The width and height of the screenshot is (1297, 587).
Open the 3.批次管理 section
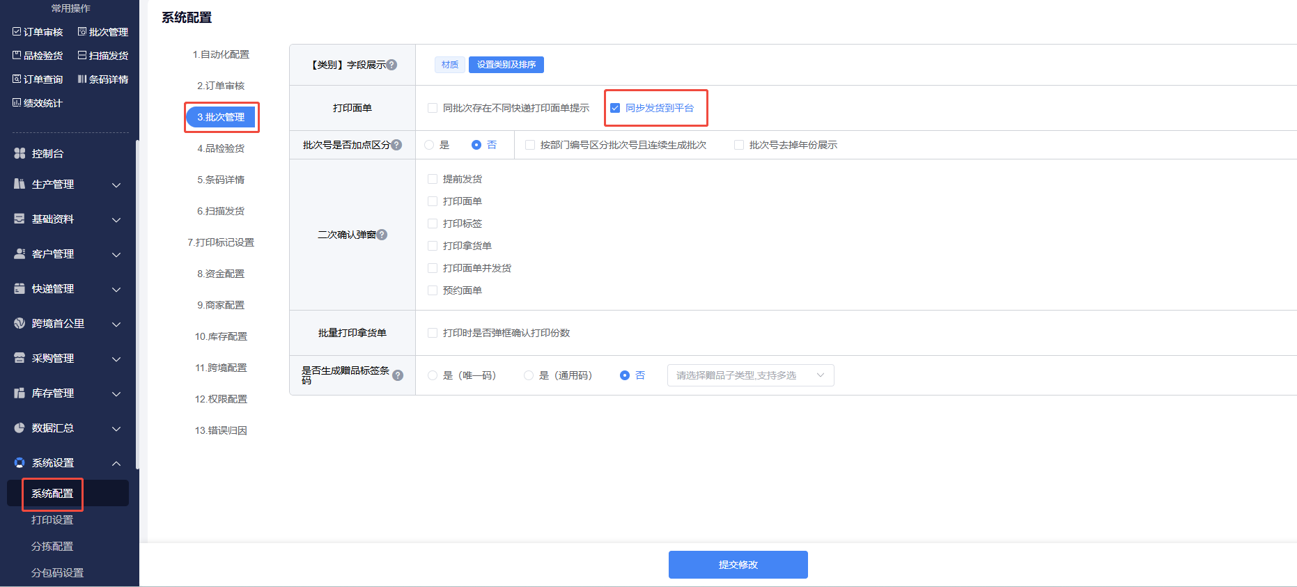pos(221,117)
